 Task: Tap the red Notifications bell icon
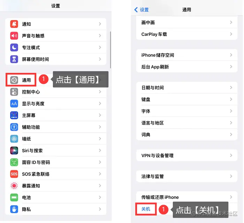(x=14, y=24)
